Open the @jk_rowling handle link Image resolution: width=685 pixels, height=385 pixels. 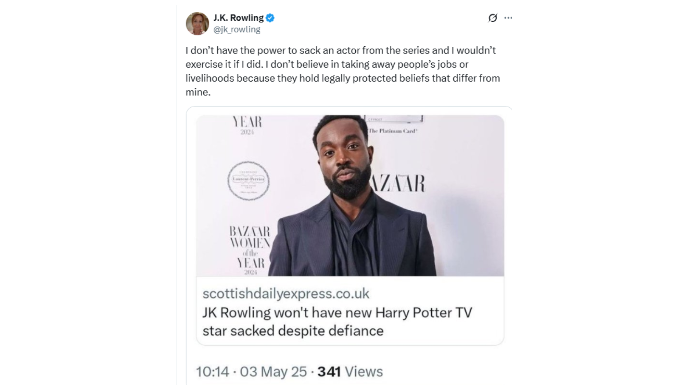point(237,30)
